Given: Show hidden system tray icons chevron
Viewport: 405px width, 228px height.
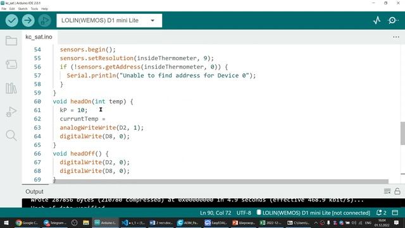Looking at the screenshot, I should point(316,222).
